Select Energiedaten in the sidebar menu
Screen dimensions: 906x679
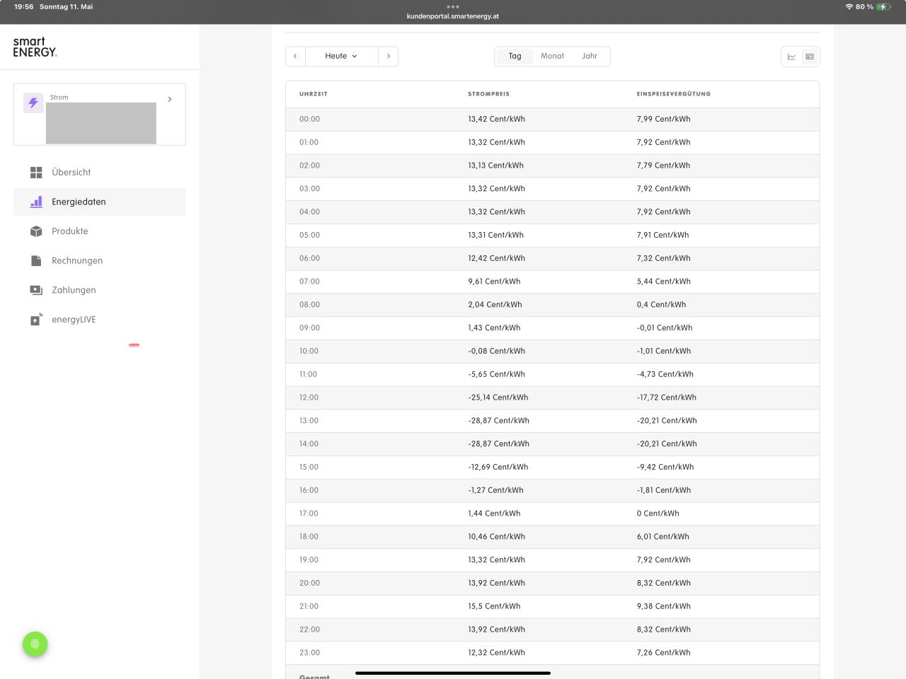point(78,202)
